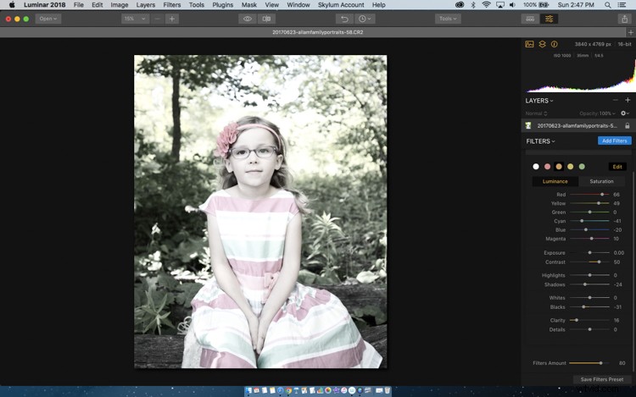636x397 pixels.
Task: Select the orange color filter swatch
Action: (559, 166)
